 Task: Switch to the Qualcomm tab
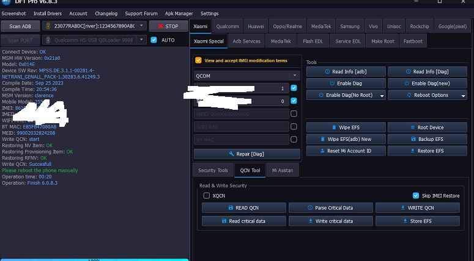click(x=228, y=26)
